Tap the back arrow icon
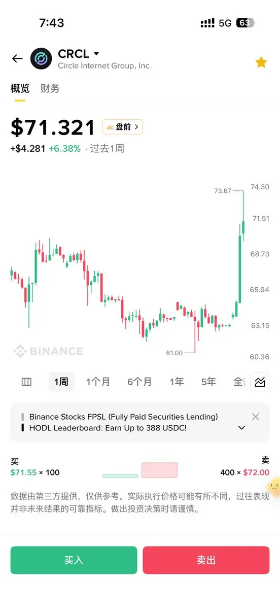The height and width of the screenshot is (609, 280). point(18,58)
